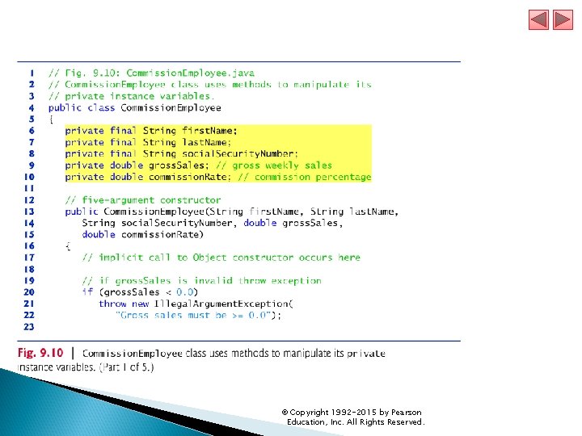
Task: Select "private final String socialSecurityNumber;" line
Action: [182, 154]
